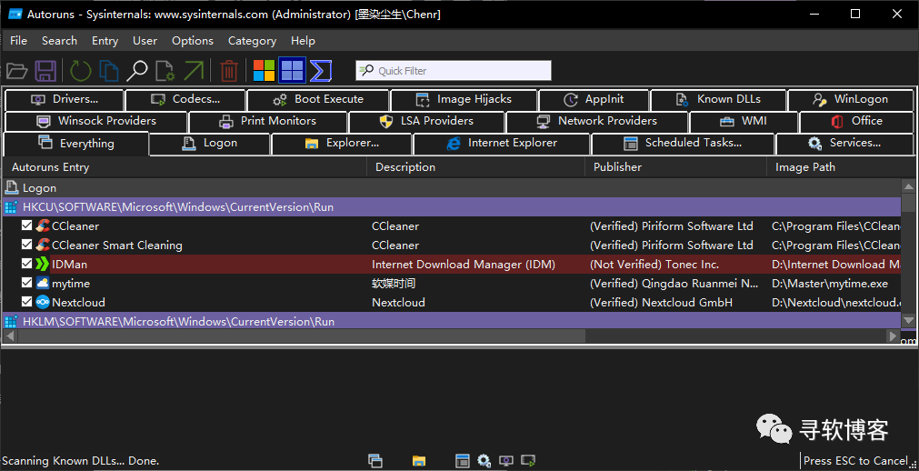Uncheck the Nextcloud autorun entry
The width and height of the screenshot is (919, 471).
(26, 302)
